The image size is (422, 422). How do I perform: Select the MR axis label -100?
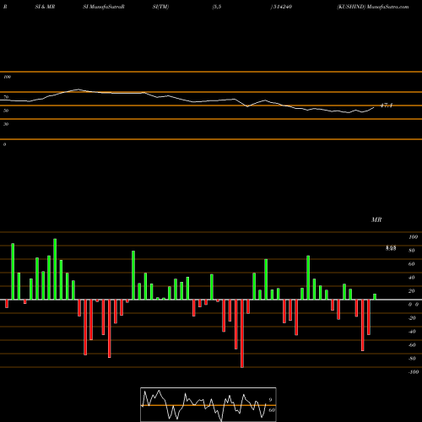[414, 372]
